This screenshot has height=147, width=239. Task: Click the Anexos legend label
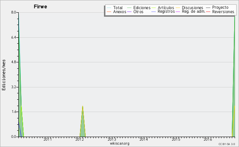click(119, 12)
